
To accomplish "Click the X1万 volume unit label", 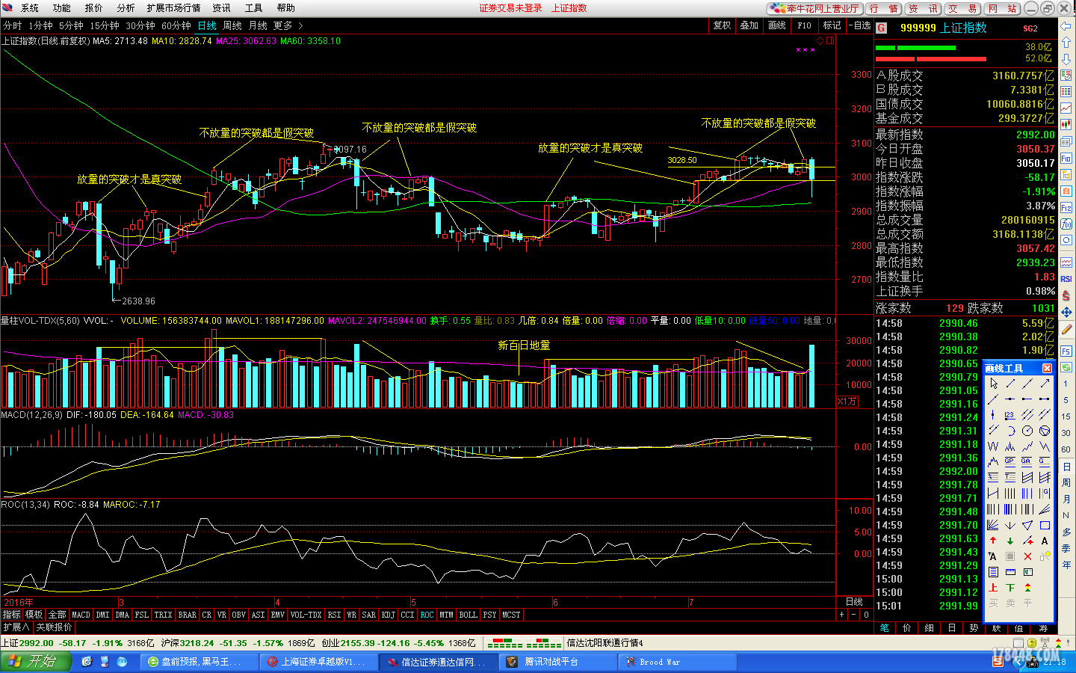I will (x=847, y=402).
